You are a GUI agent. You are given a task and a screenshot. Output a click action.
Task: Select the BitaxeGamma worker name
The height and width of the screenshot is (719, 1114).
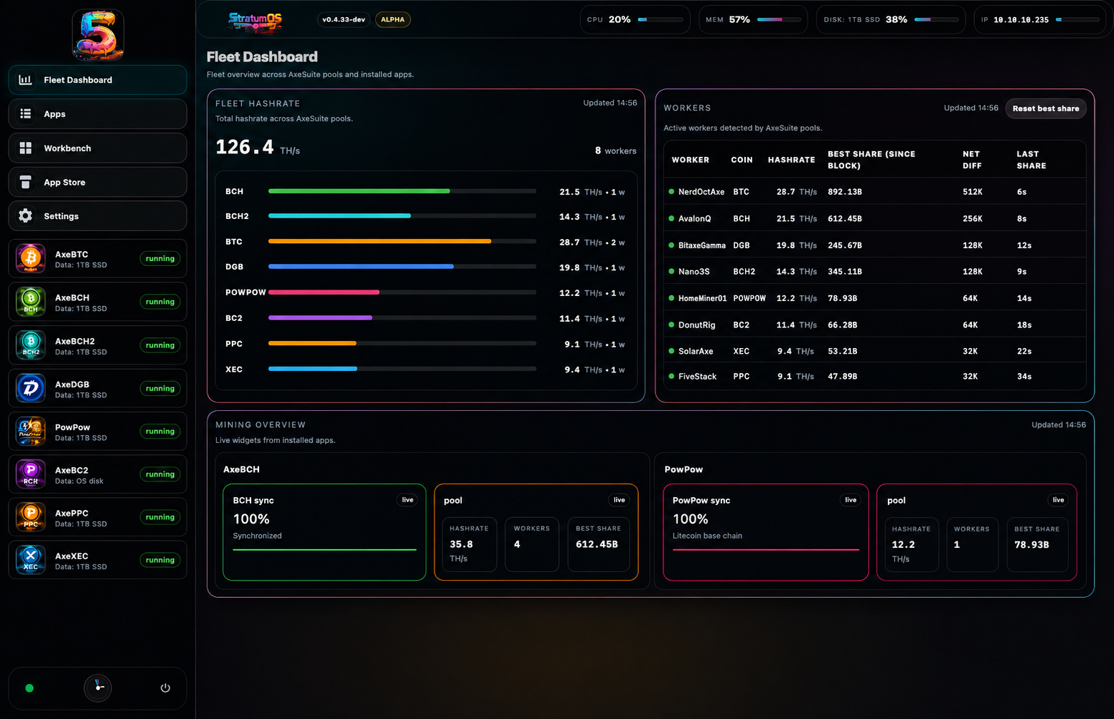(702, 245)
